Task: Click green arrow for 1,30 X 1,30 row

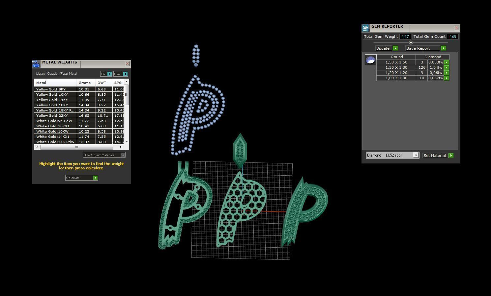Action: point(447,67)
